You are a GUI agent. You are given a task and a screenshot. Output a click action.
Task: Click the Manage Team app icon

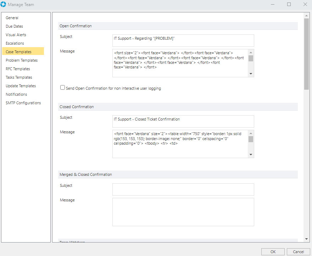click(x=4, y=4)
